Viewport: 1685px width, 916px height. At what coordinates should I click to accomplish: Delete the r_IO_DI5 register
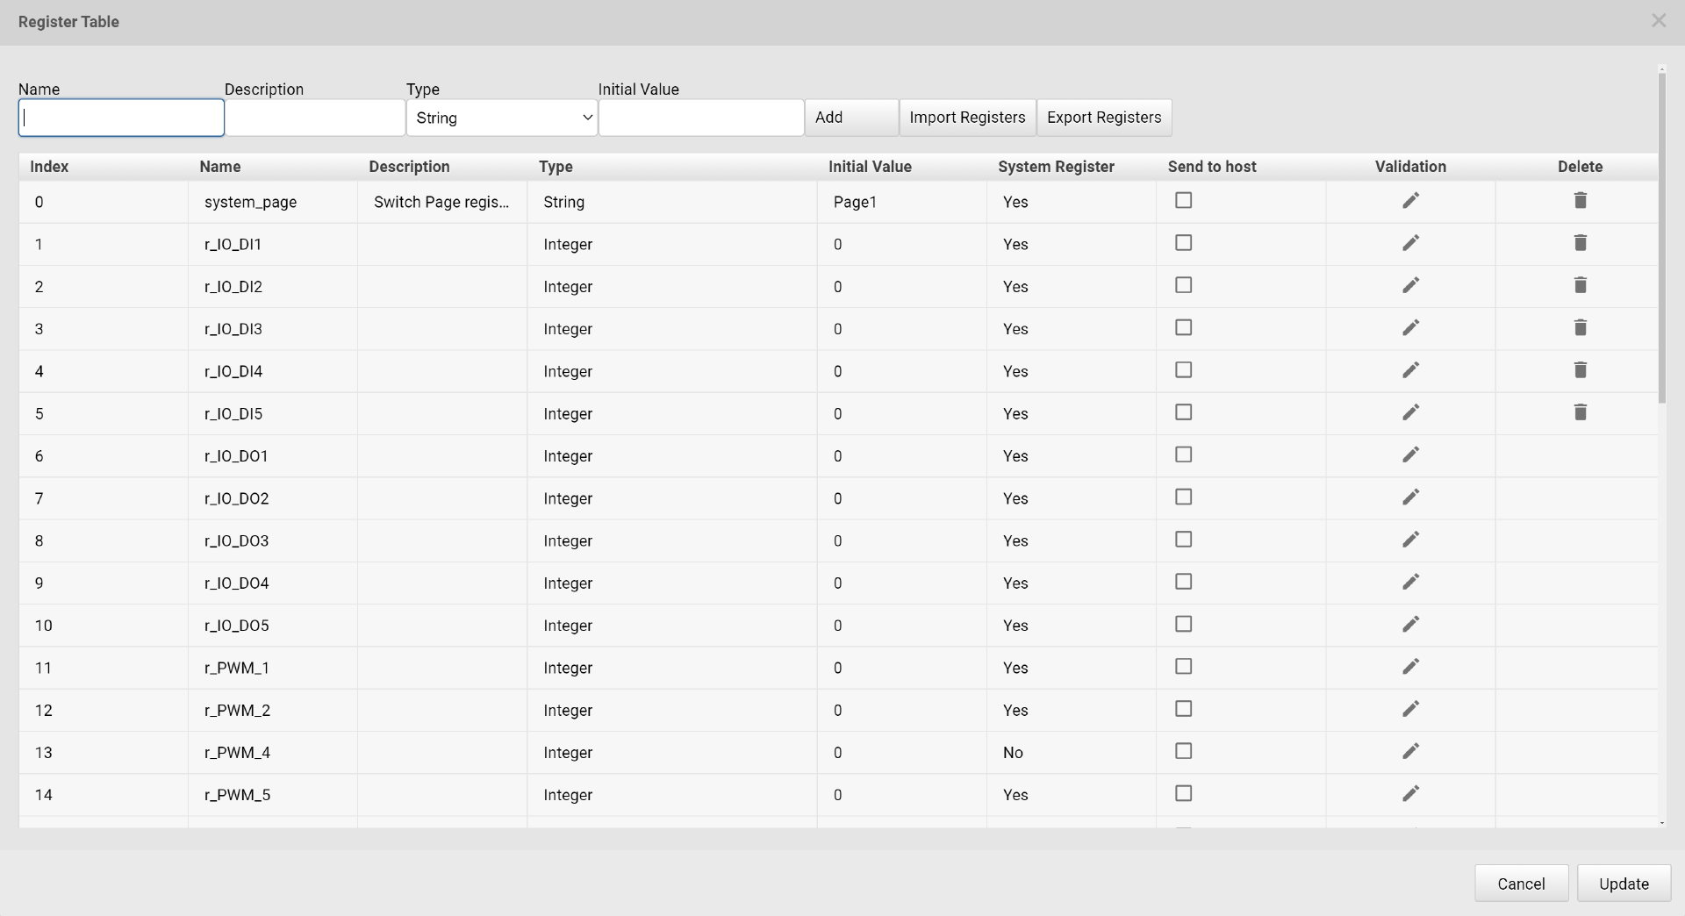click(x=1581, y=412)
